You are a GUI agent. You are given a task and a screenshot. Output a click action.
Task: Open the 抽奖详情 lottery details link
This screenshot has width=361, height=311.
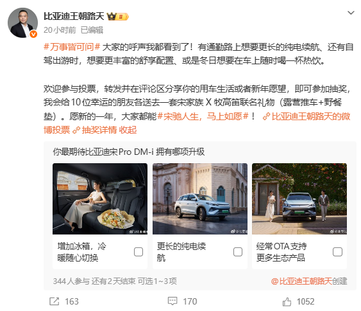99,130
